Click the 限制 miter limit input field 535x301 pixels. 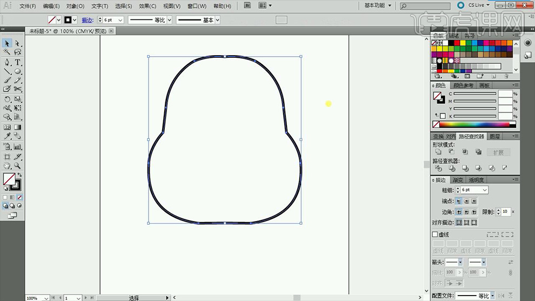tap(505, 212)
